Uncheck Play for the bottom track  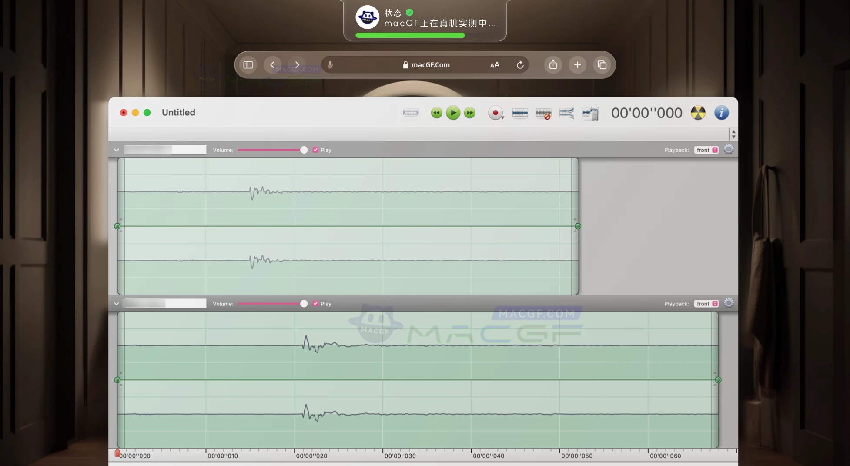[x=316, y=303]
